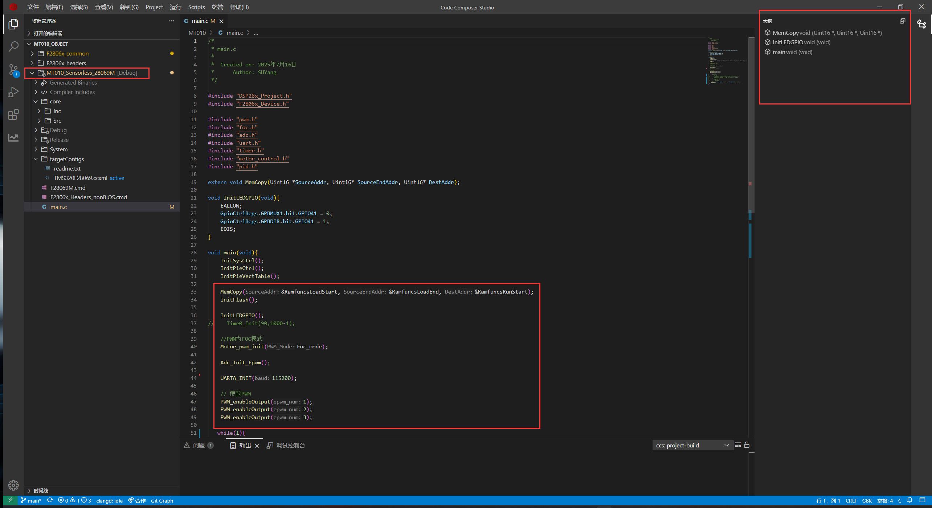The width and height of the screenshot is (932, 508).
Task: Clear the output panel contents
Action: point(738,445)
